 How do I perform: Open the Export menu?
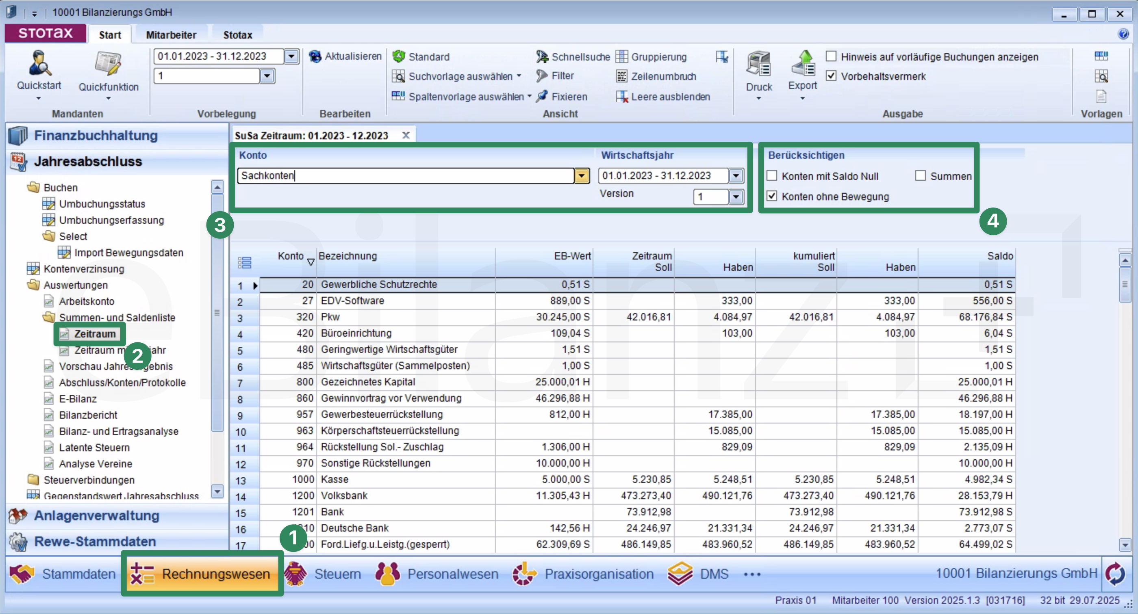pyautogui.click(x=803, y=74)
